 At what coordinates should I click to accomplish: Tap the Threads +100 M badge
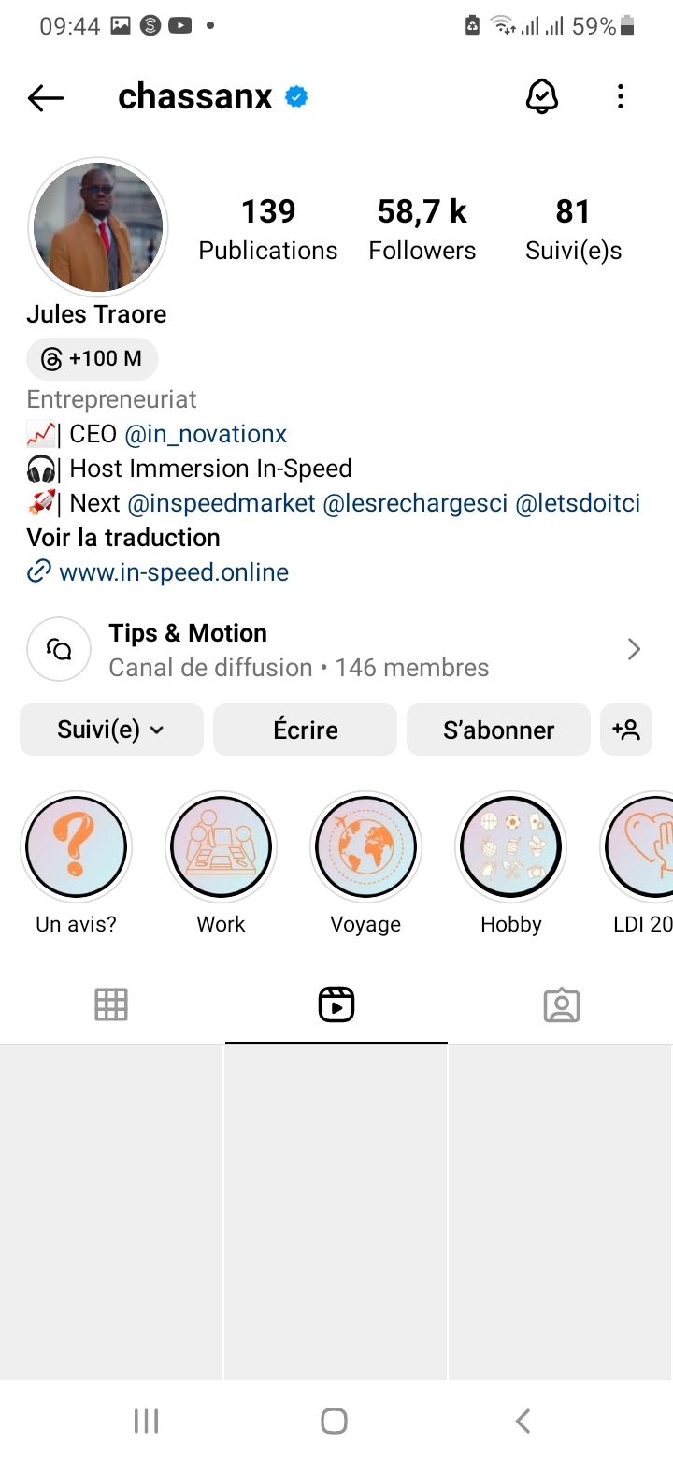coord(93,358)
